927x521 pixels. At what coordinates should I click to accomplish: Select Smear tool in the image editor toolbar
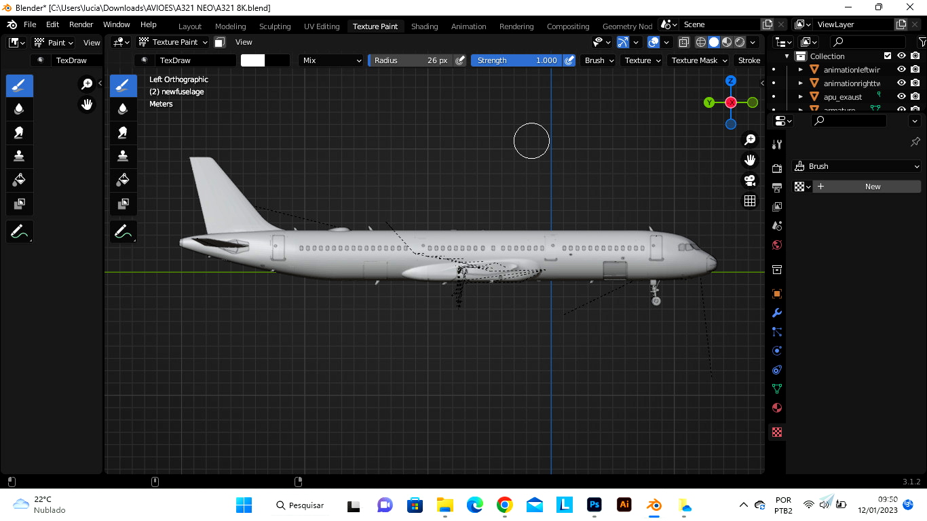[x=19, y=132]
